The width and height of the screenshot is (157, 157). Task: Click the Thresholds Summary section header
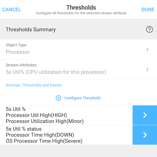[x=31, y=30]
